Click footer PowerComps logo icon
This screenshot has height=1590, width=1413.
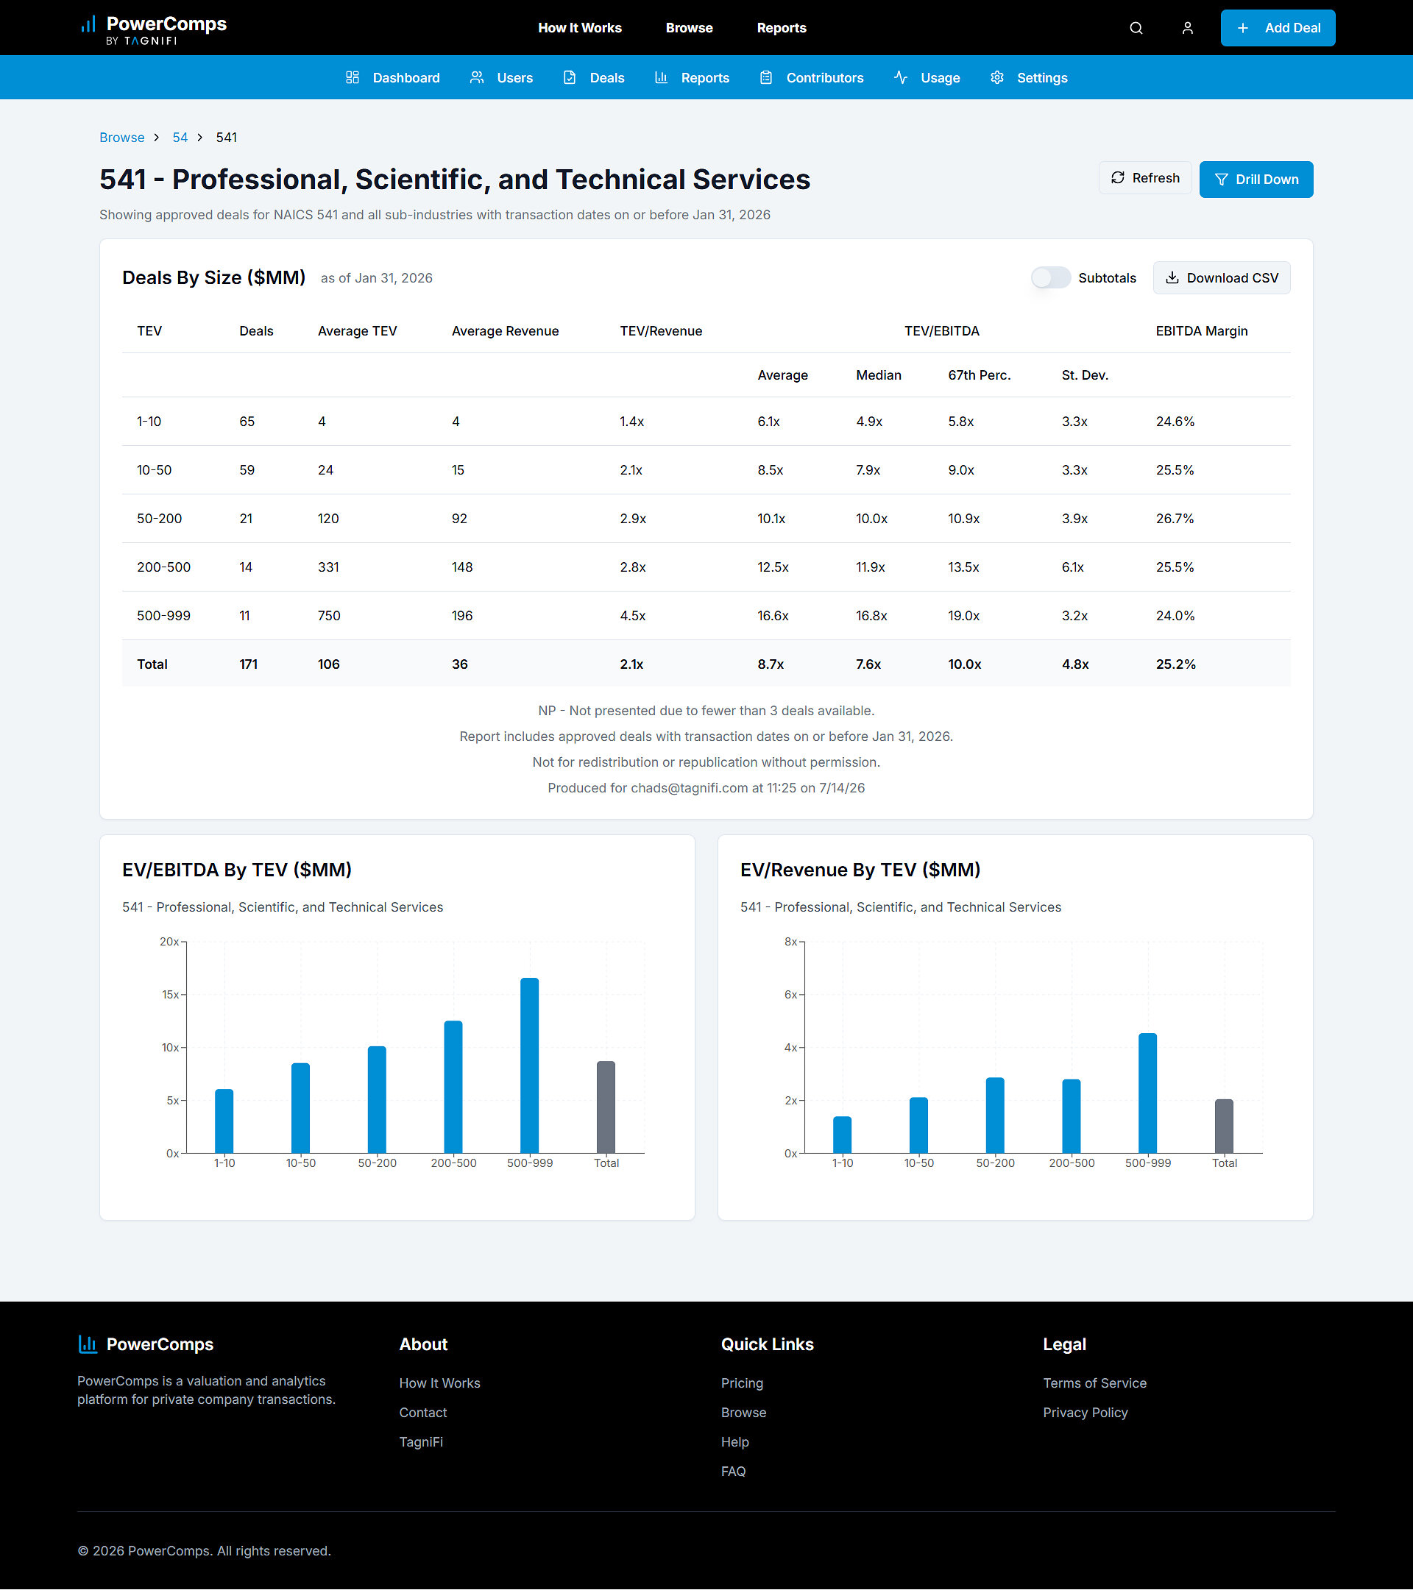[88, 1344]
